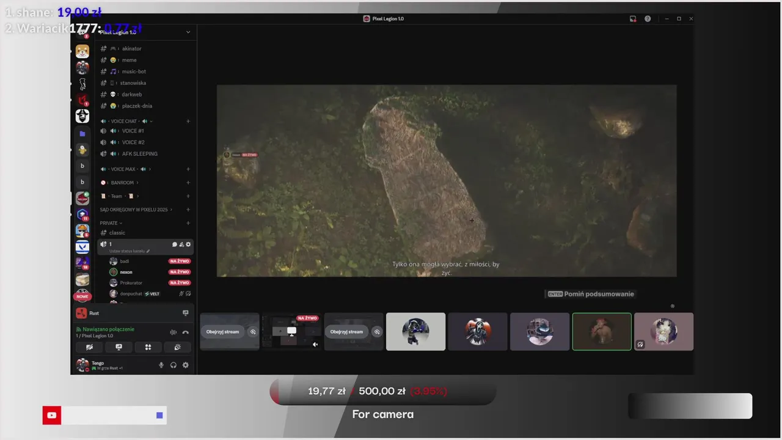
Task: Add channel to VOICE MAX category
Action: 188,169
